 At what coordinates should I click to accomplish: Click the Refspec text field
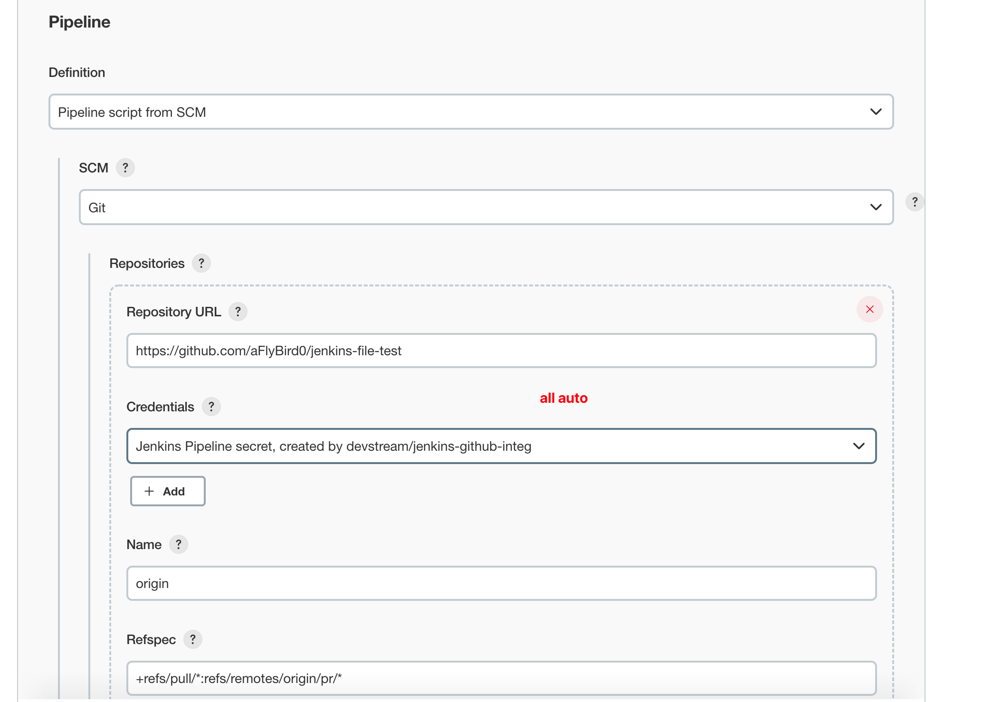501,678
